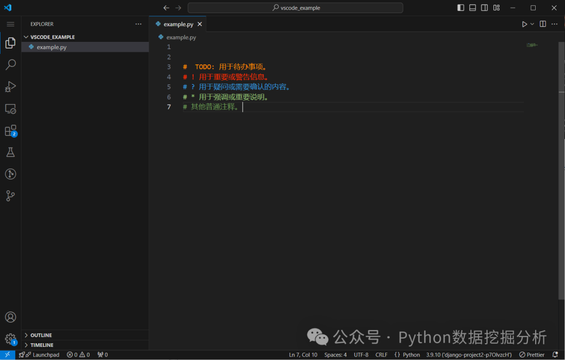Open run button dropdown arrow
565x360 pixels.
532,24
